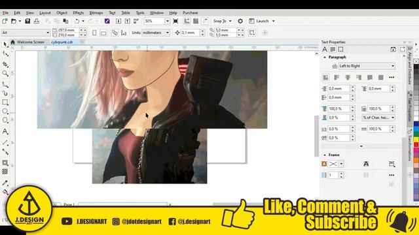The height and width of the screenshot is (235, 419).
Task: Toggle Show grid button
Action: pyautogui.click(x=196, y=21)
